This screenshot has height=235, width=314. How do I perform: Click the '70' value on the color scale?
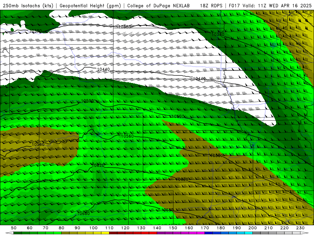point(46,228)
